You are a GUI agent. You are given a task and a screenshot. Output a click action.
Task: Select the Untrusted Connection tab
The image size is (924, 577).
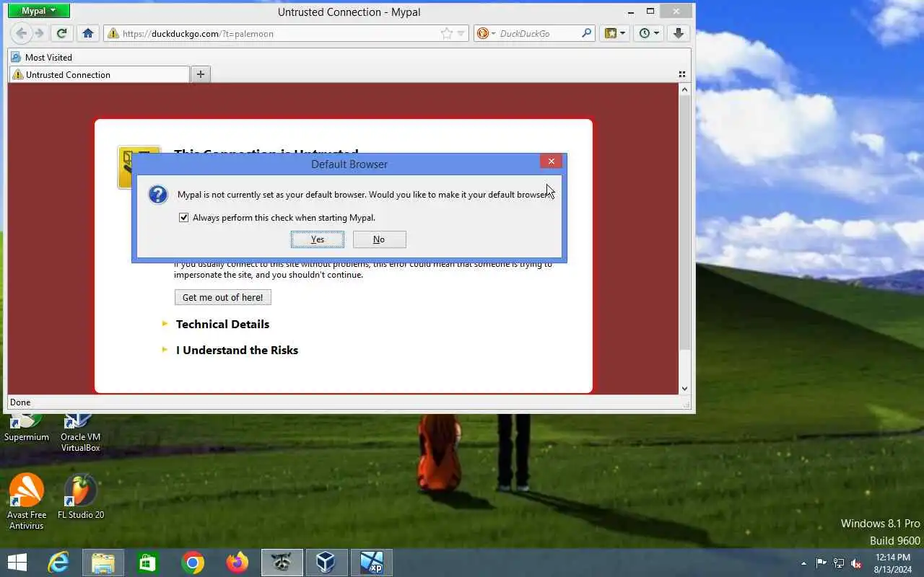pyautogui.click(x=99, y=74)
